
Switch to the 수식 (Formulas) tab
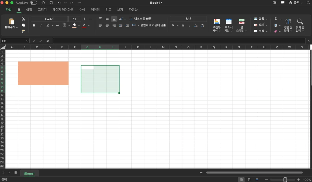pyautogui.click(x=82, y=10)
